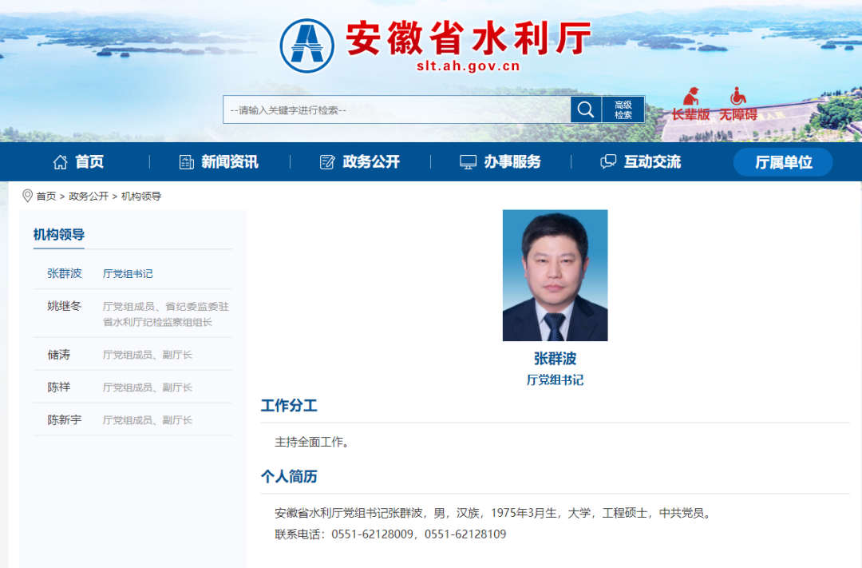Screen dimensions: 862x568
Task: Switch to the 新闻资讯 menu tab
Action: [x=230, y=161]
